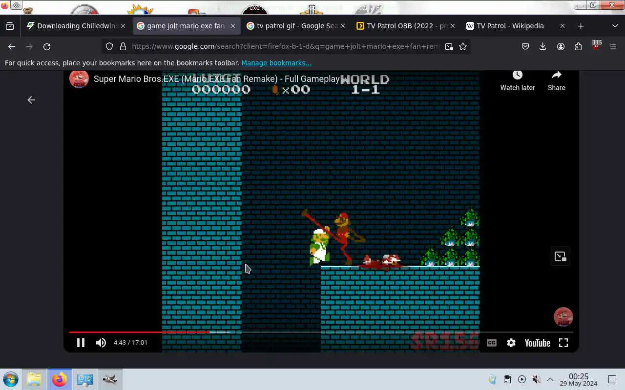Click the media player icon in the system tray
Image resolution: width=625 pixels, height=390 pixels.
522,379
